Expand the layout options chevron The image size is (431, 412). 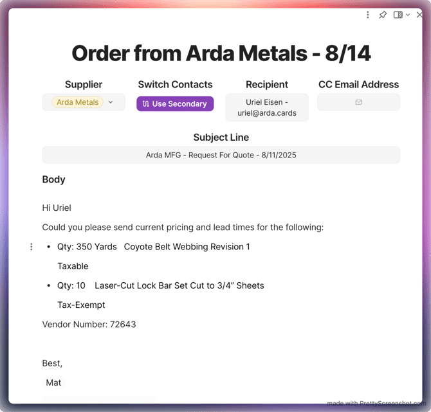408,15
